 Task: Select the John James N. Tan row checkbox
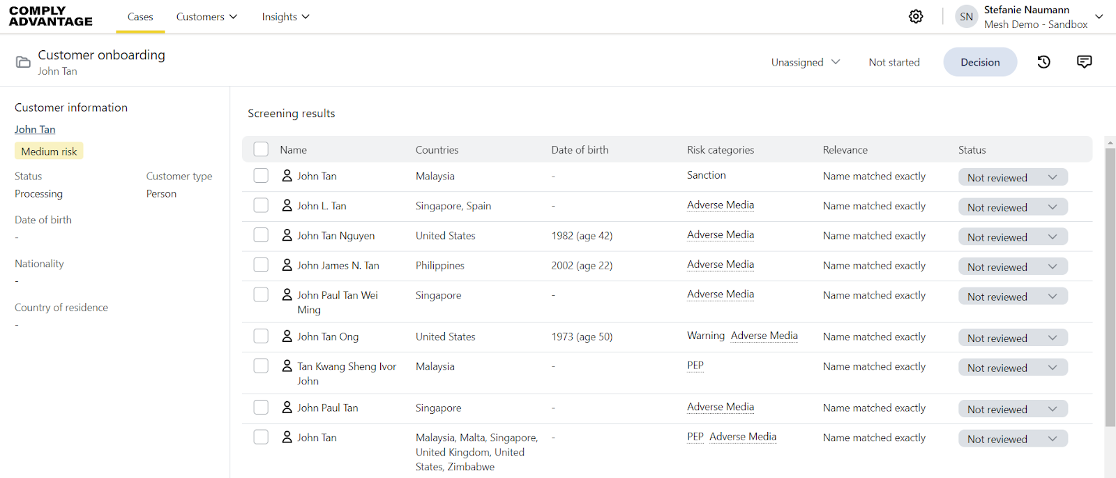tap(261, 265)
